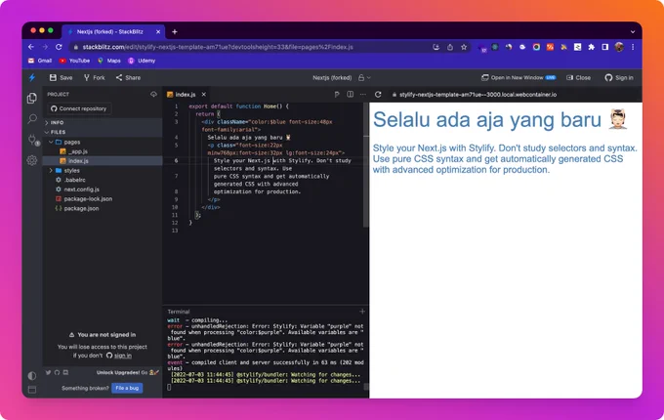Click the preview URL field
Viewport: 664px width, 420px height.
[477, 95]
